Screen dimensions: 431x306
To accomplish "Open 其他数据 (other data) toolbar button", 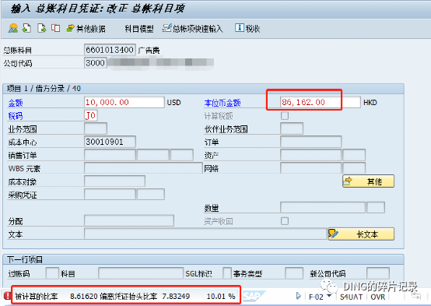I will pyautogui.click(x=86, y=28).
